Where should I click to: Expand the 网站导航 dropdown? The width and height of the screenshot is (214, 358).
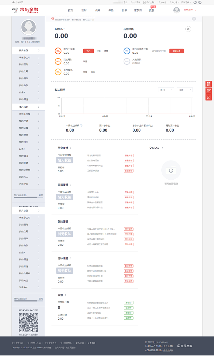[191, 2]
